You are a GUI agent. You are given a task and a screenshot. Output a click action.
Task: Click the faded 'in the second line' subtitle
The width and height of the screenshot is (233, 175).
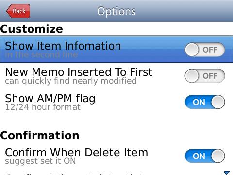point(41,54)
